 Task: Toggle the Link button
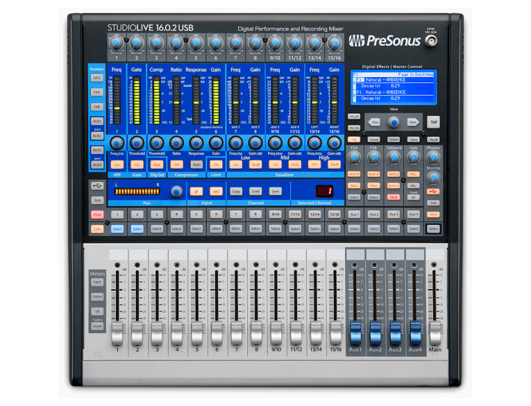97,229
